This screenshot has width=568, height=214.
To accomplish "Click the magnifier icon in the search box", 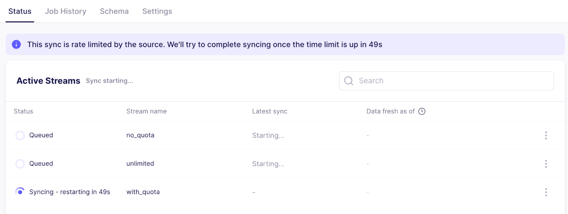I will 349,81.
